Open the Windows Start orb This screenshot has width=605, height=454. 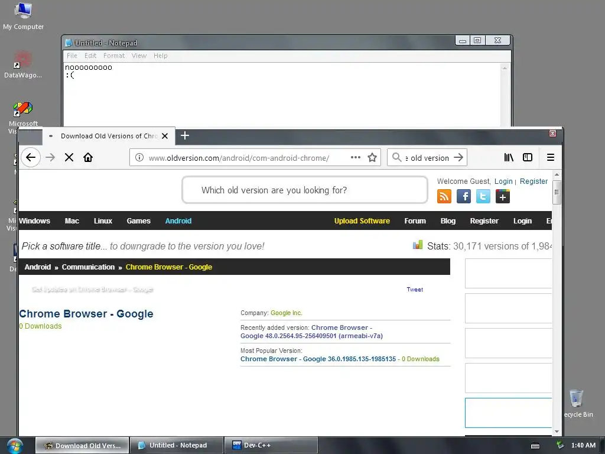15,446
